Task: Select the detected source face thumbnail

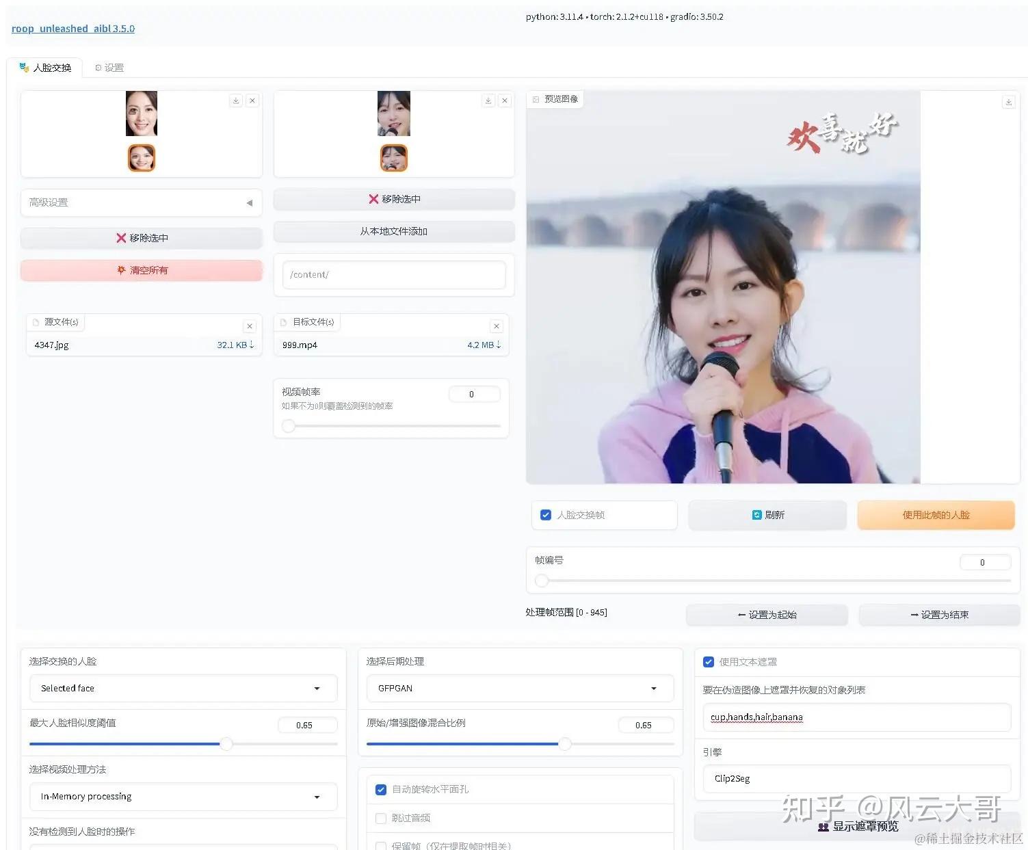Action: (x=141, y=158)
